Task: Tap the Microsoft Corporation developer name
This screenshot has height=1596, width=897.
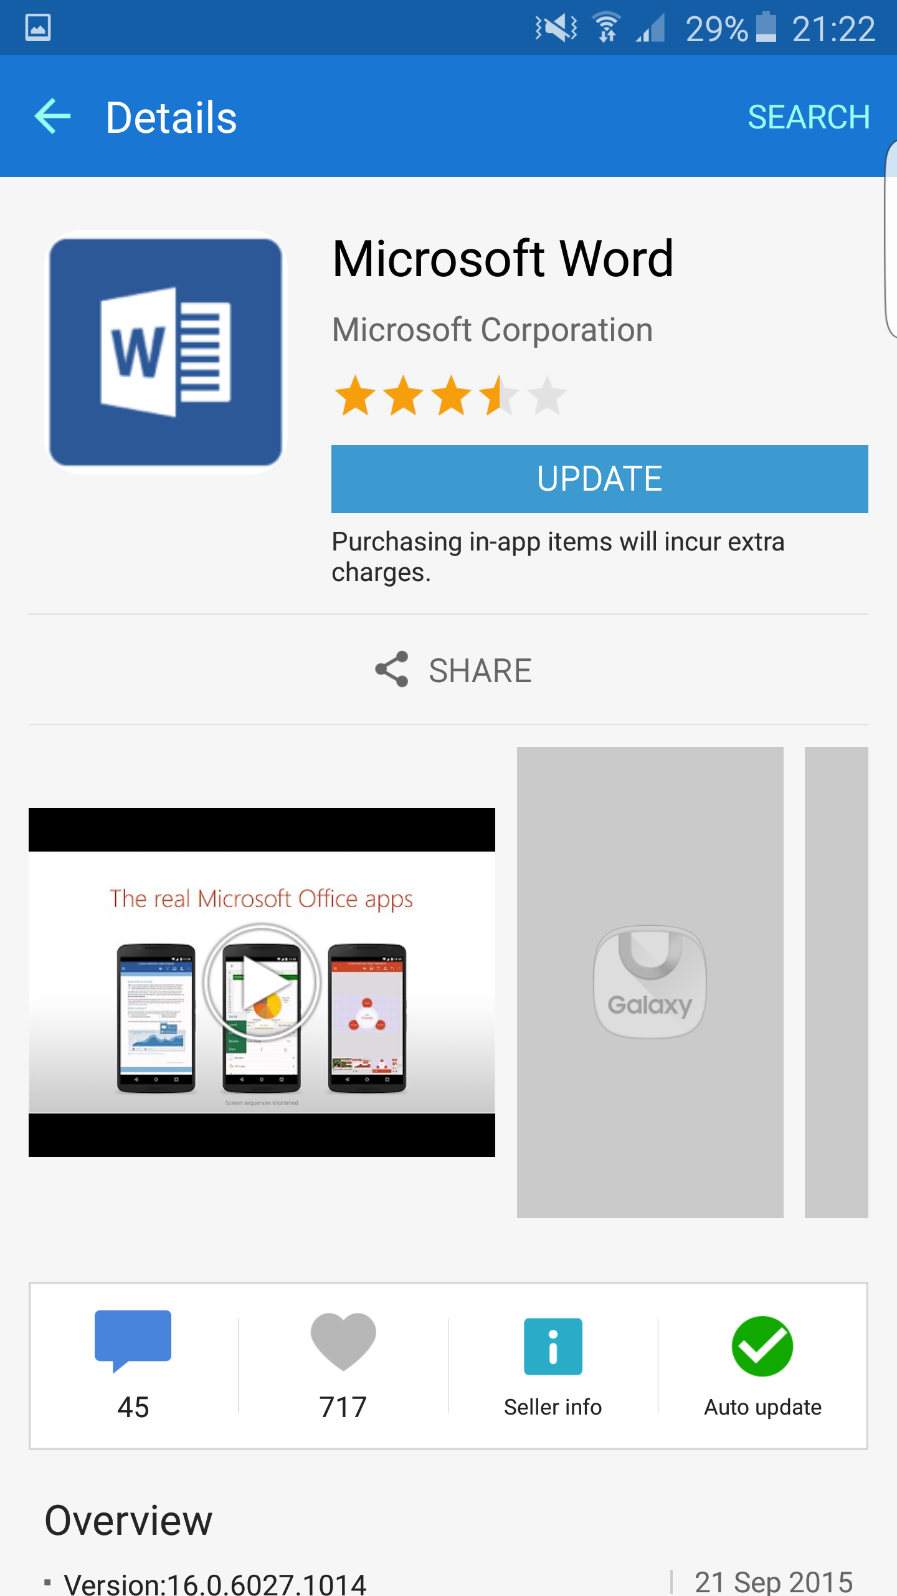Action: click(492, 330)
